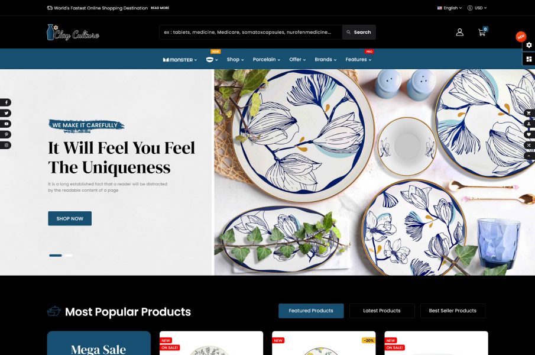Open the settings gear panel
The height and width of the screenshot is (355, 535).
(x=529, y=45)
